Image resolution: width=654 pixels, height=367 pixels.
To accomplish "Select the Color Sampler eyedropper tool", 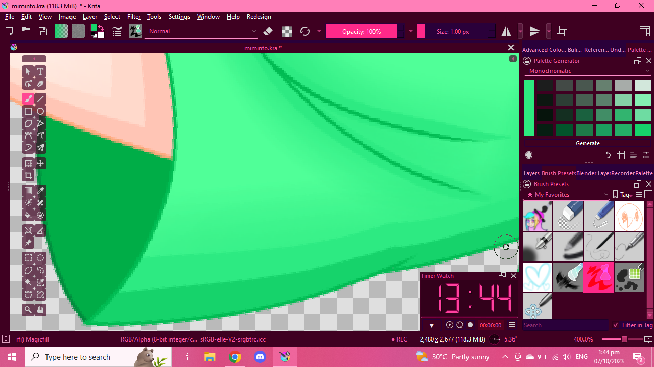I will 40,191.
